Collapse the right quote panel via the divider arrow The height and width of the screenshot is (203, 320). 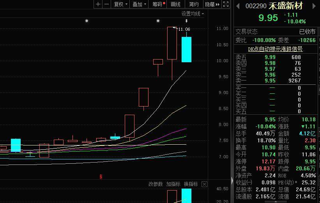232,181
